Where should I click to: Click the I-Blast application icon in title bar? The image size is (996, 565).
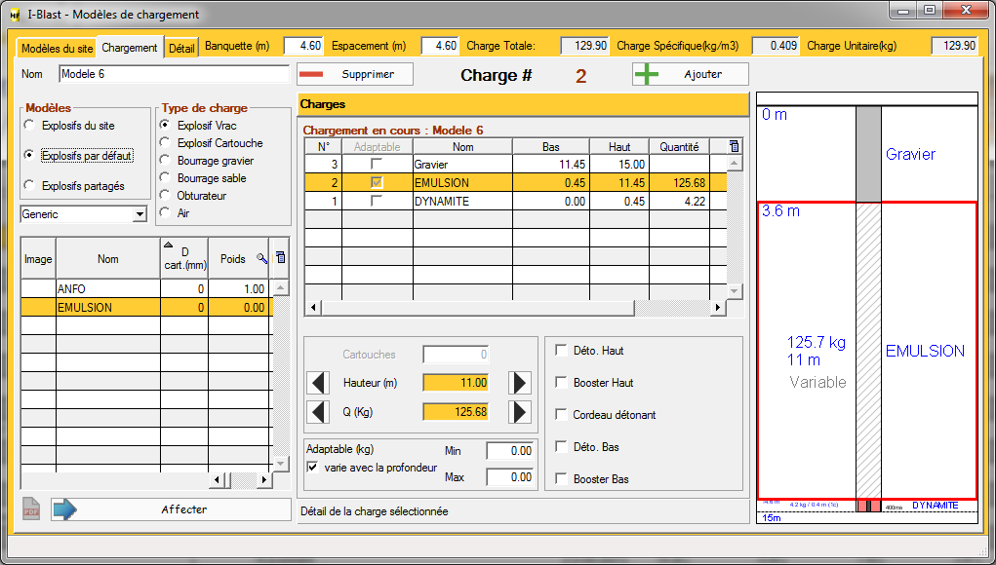16,15
